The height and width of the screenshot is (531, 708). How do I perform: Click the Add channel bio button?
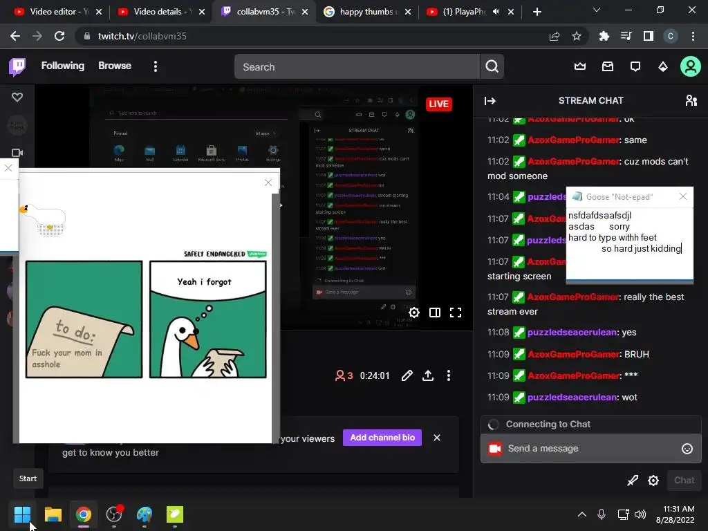pos(382,438)
